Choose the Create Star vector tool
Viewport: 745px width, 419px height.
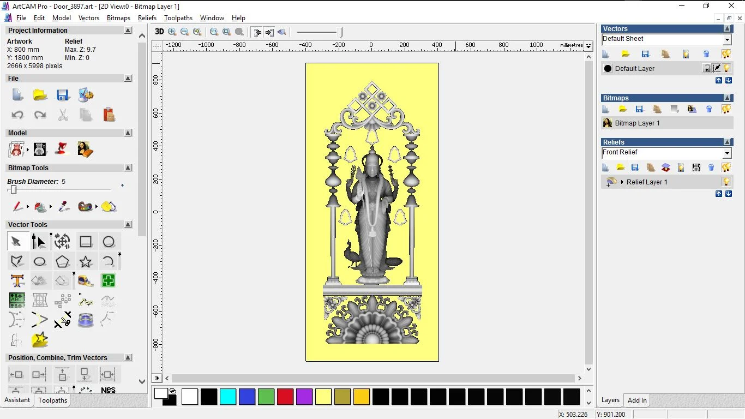86,262
